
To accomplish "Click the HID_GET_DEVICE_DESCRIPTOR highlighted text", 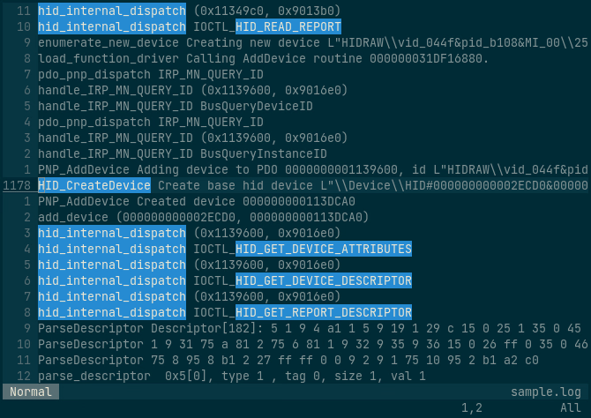I will pyautogui.click(x=324, y=280).
